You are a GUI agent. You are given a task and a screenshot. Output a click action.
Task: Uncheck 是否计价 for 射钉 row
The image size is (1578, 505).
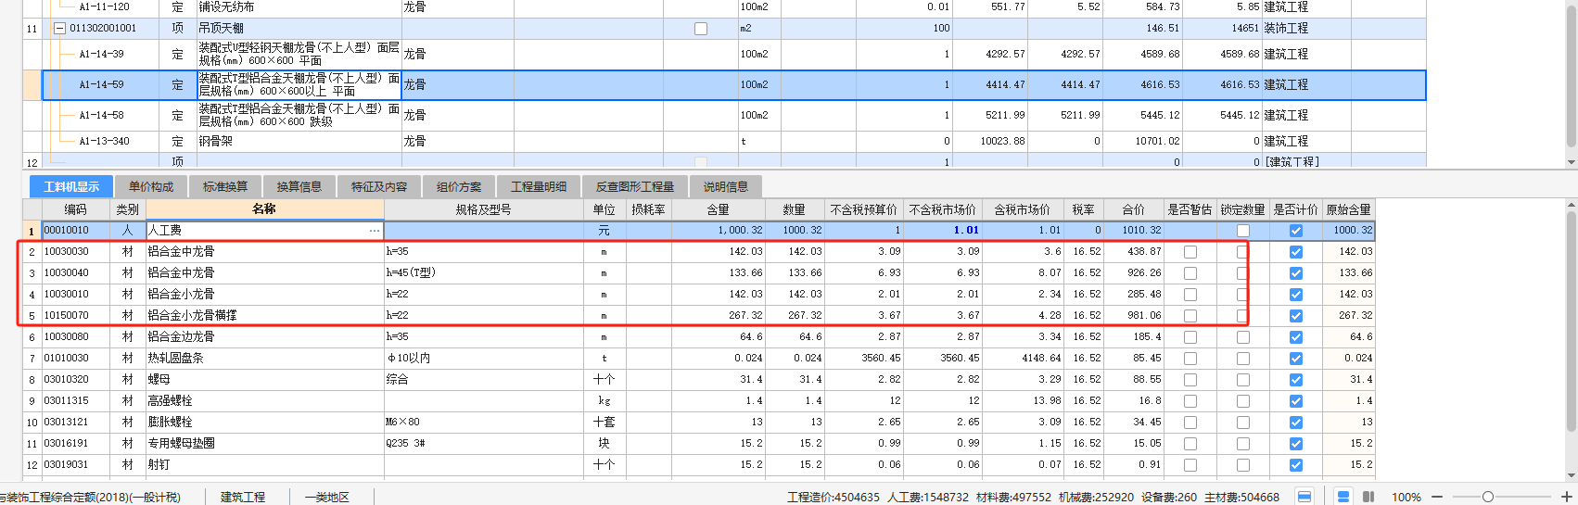point(1296,465)
